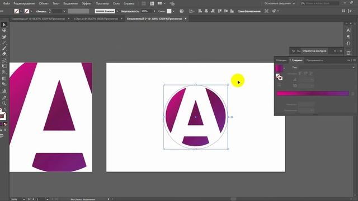358x201 pixels.
Task: Open the Окно menu
Action: point(116,3)
